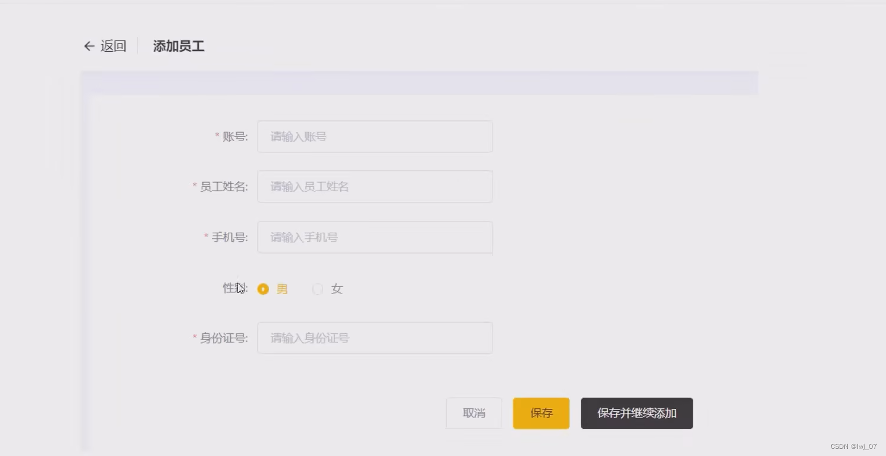Click the 身份证号 field label
The image size is (886, 456).
point(224,338)
